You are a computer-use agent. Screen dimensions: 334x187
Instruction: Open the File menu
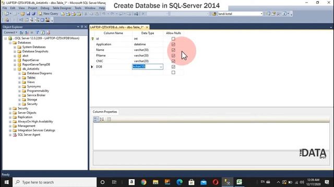pos(5,8)
